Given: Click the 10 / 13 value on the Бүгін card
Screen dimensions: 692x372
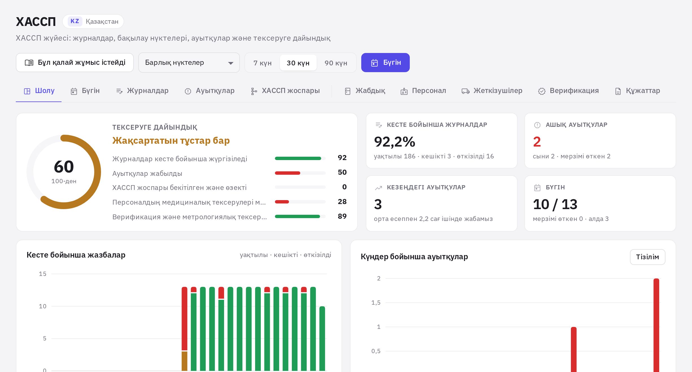Looking at the screenshot, I should tap(555, 204).
